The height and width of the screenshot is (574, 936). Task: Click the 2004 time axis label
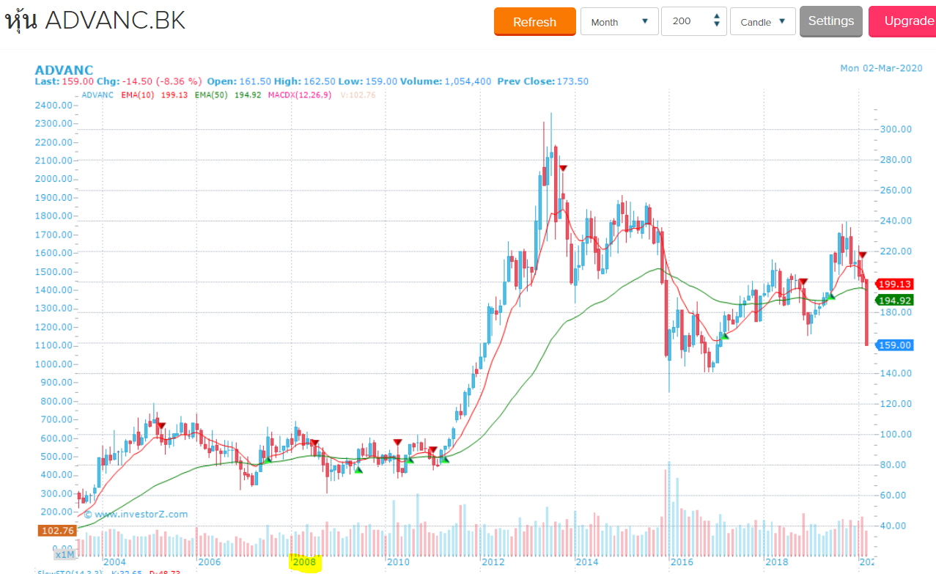click(114, 562)
